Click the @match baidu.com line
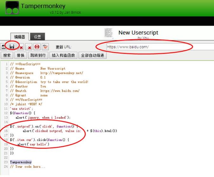This screenshot has width=214, height=177. click(x=45, y=91)
